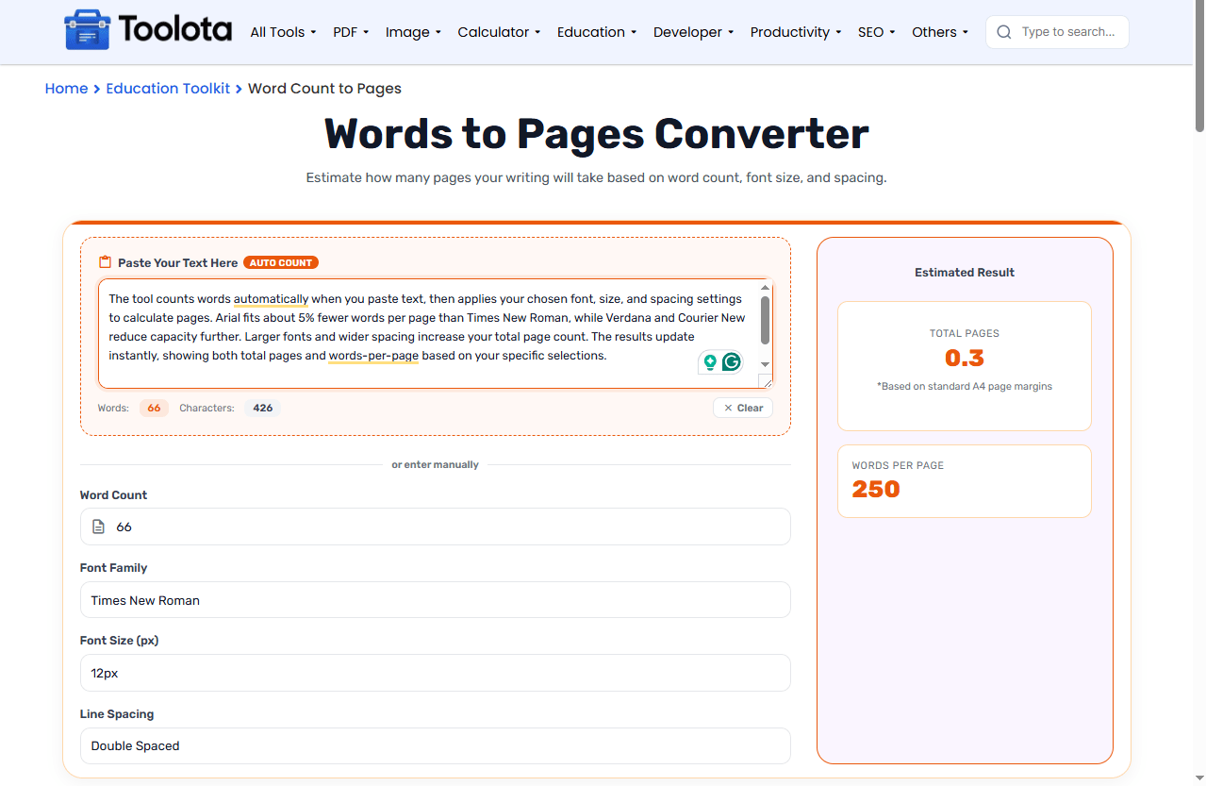Click the Clear button below the text area

(743, 408)
